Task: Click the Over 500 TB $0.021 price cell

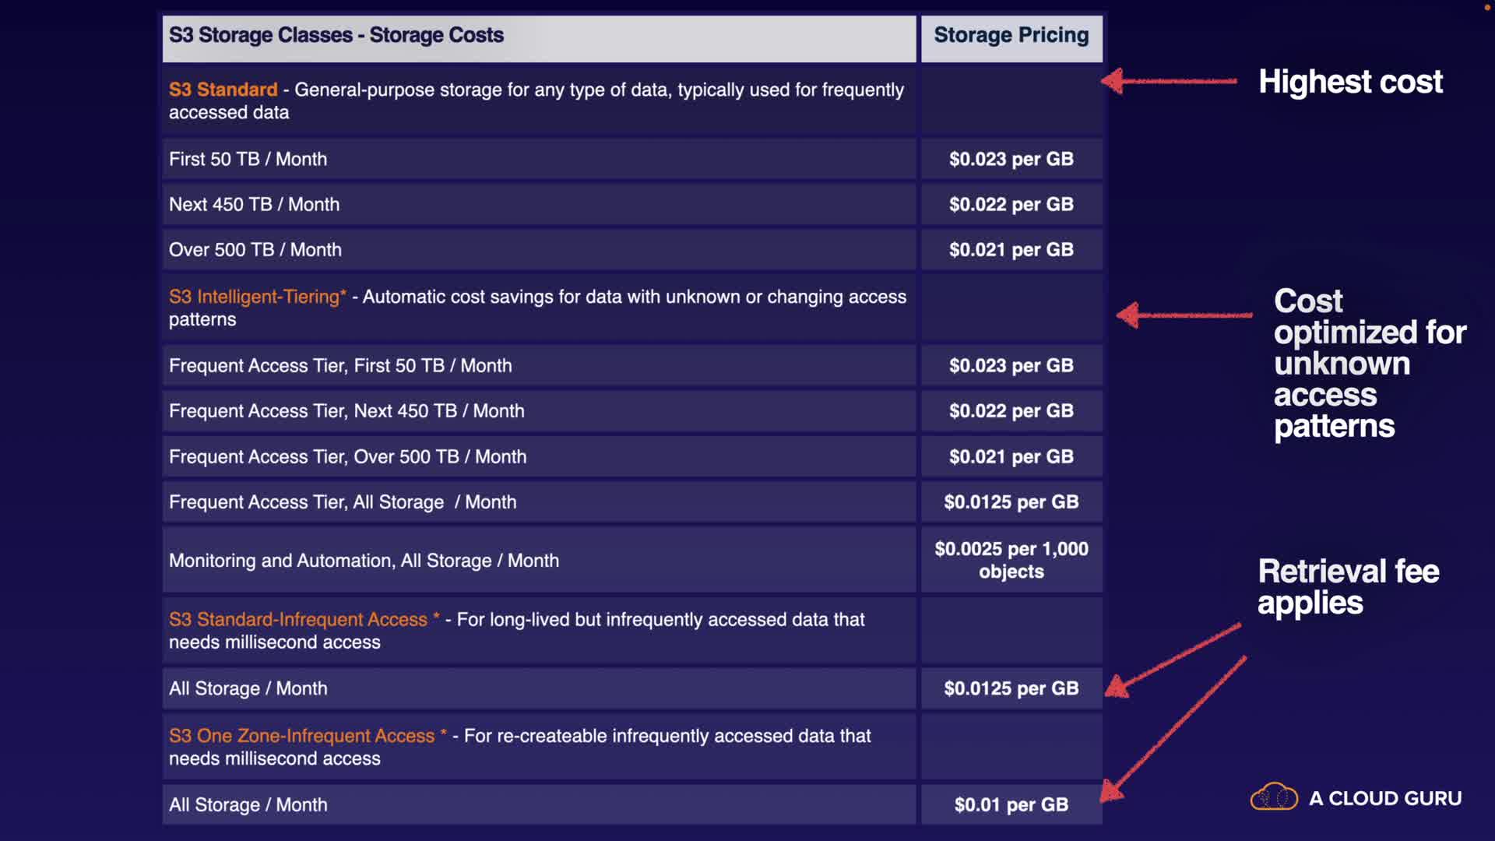Action: (1011, 250)
